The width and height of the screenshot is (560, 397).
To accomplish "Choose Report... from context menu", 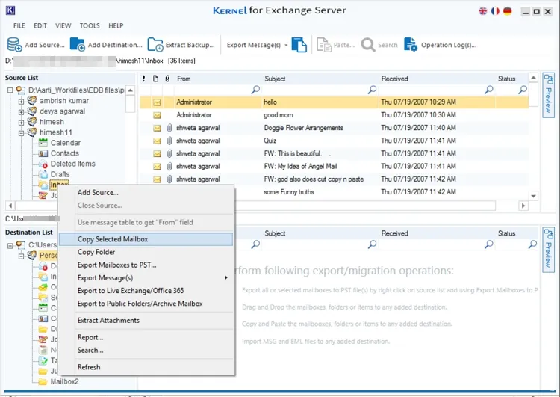I will 146,337.
